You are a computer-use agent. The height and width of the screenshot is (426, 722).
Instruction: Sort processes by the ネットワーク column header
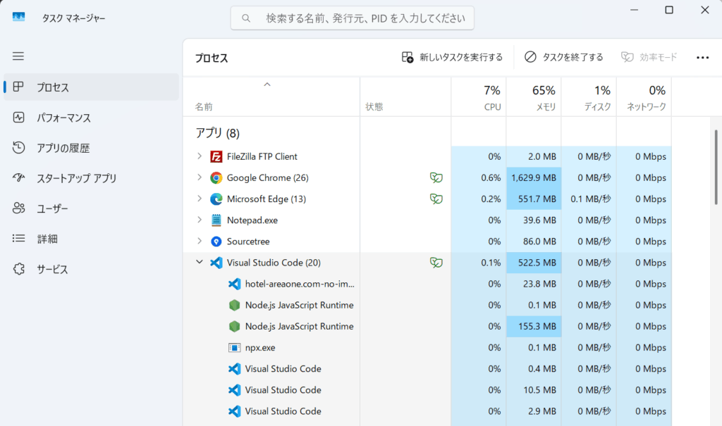pyautogui.click(x=644, y=97)
